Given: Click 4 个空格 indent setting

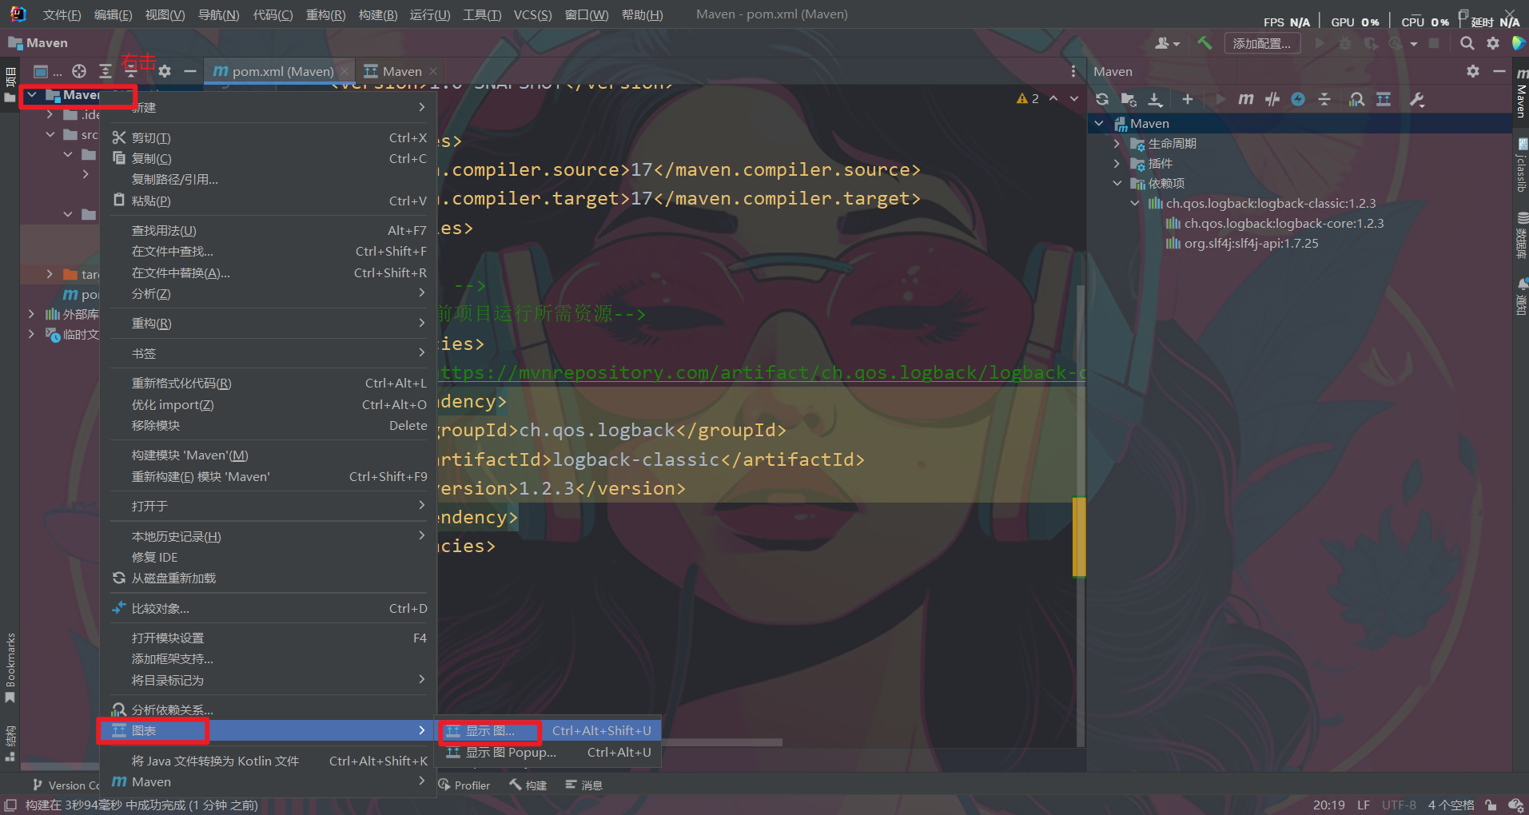Looking at the screenshot, I should tap(1451, 805).
